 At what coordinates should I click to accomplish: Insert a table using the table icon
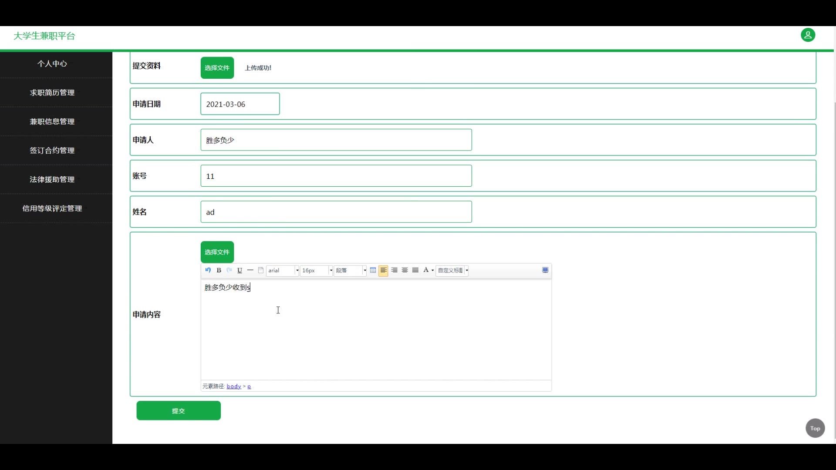click(373, 270)
